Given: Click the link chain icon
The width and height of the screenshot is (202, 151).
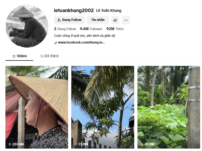Looking at the screenshot, I should (x=56, y=43).
